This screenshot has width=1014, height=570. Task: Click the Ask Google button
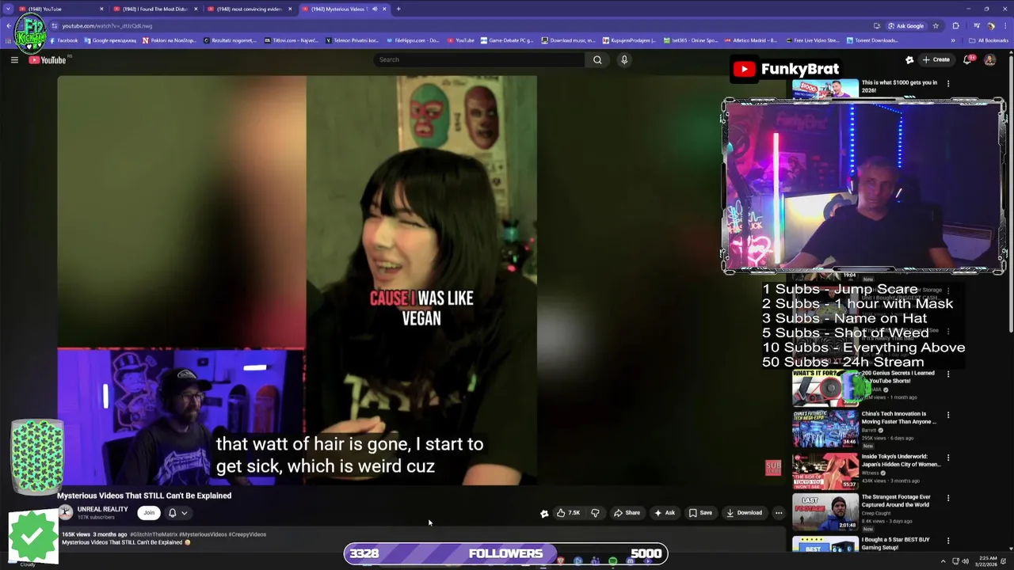pyautogui.click(x=905, y=25)
